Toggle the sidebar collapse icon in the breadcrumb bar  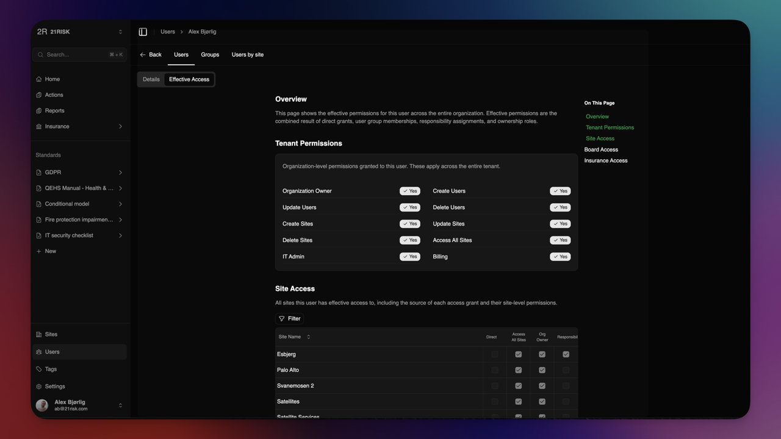tap(143, 31)
